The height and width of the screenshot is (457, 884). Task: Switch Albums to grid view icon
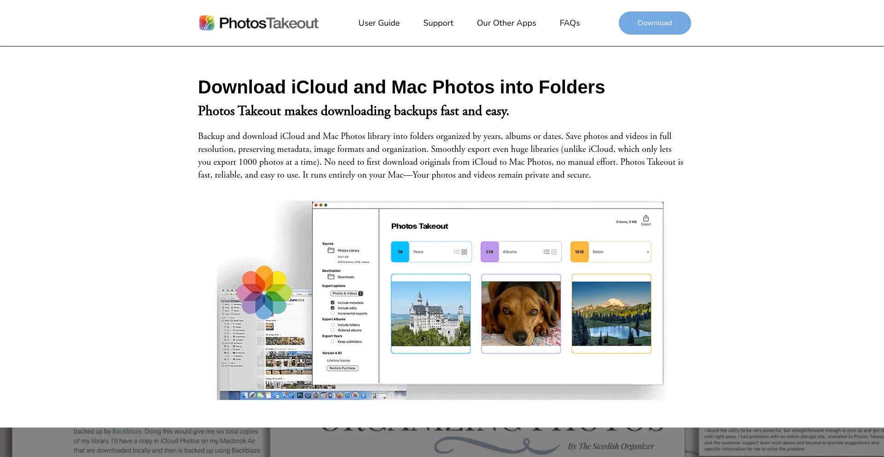(554, 252)
